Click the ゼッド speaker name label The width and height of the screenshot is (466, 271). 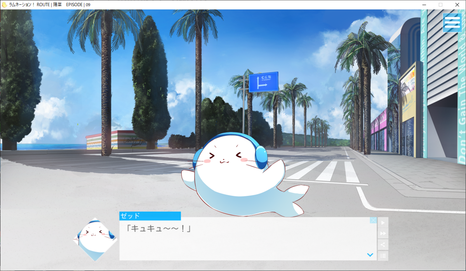pyautogui.click(x=150, y=216)
